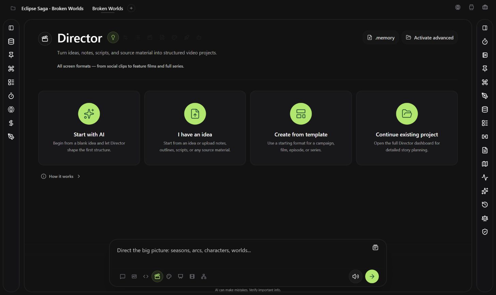The height and width of the screenshot is (295, 496).
Task: Select the palette mode icon in prompt bar
Action: point(169,276)
